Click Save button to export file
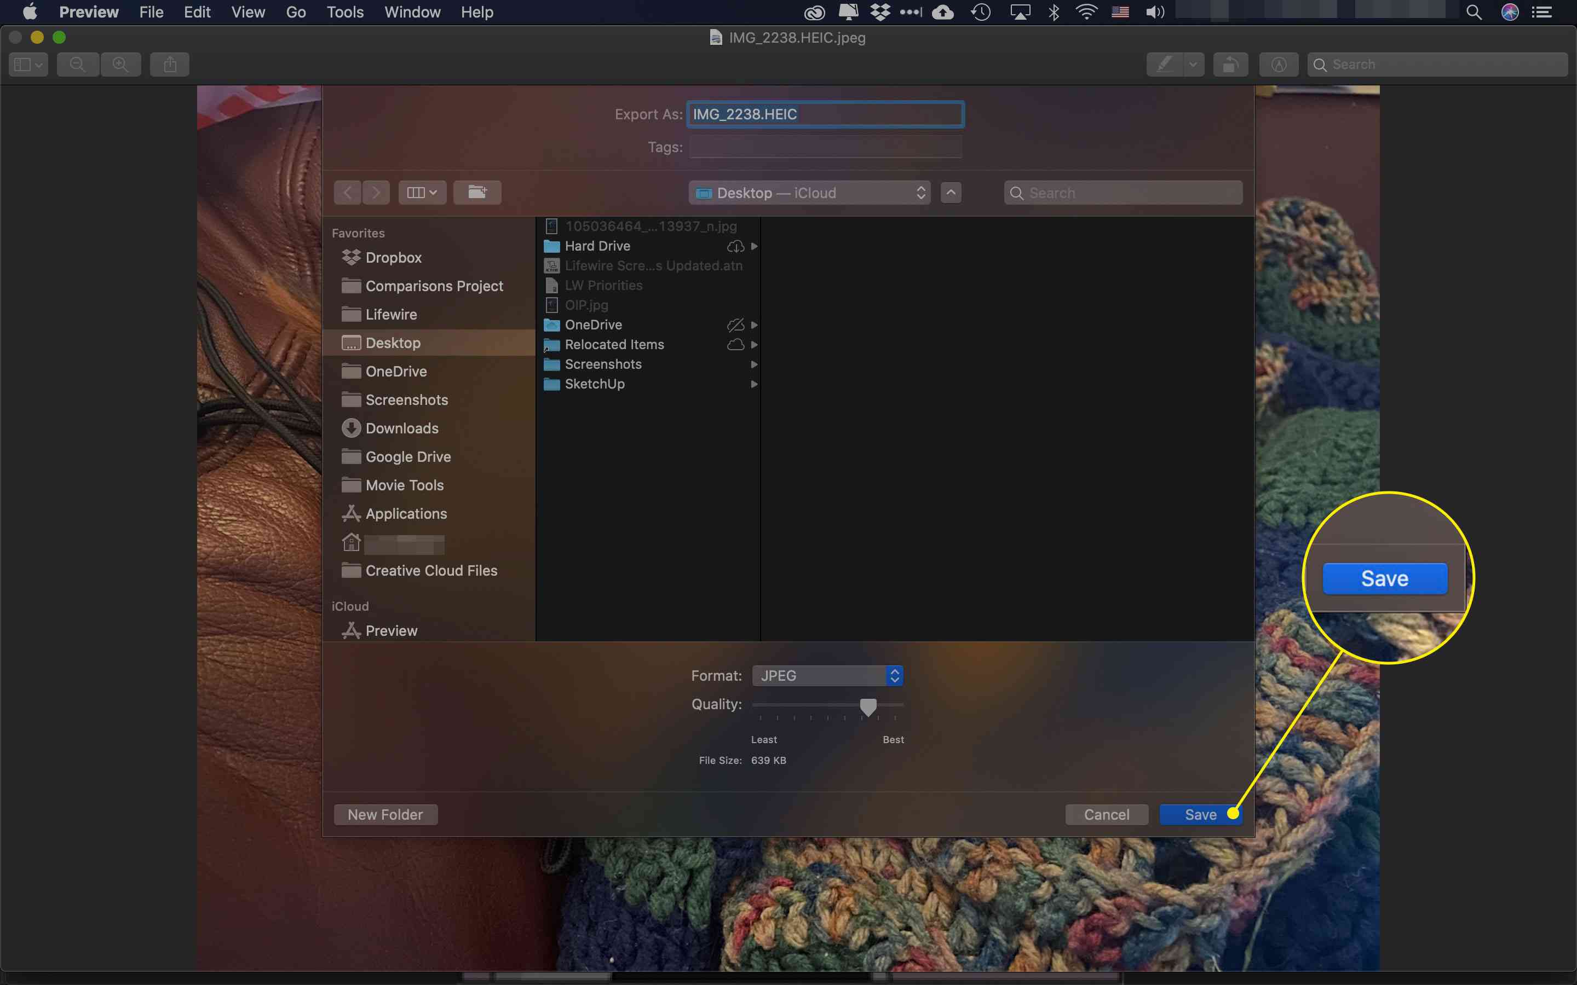Image resolution: width=1577 pixels, height=985 pixels. 1200,814
